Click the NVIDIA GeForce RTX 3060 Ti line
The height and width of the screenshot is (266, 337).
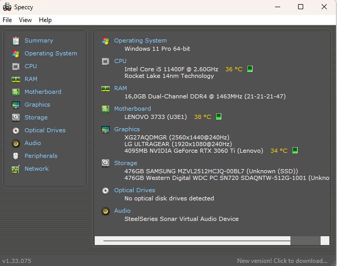point(194,151)
